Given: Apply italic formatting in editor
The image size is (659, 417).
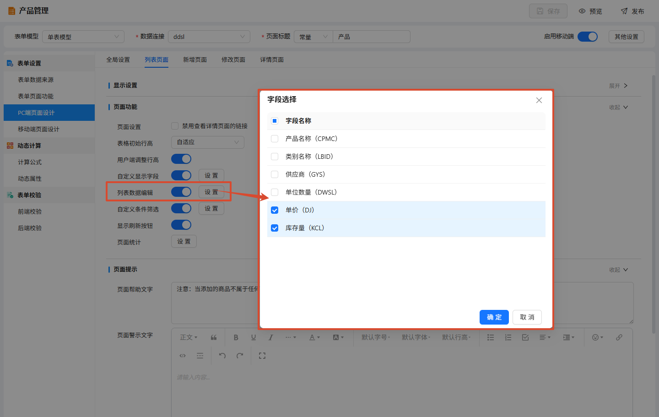Looking at the screenshot, I should coord(271,337).
